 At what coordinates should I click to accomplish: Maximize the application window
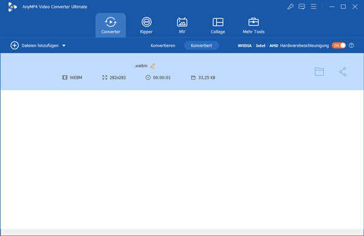[x=343, y=7]
